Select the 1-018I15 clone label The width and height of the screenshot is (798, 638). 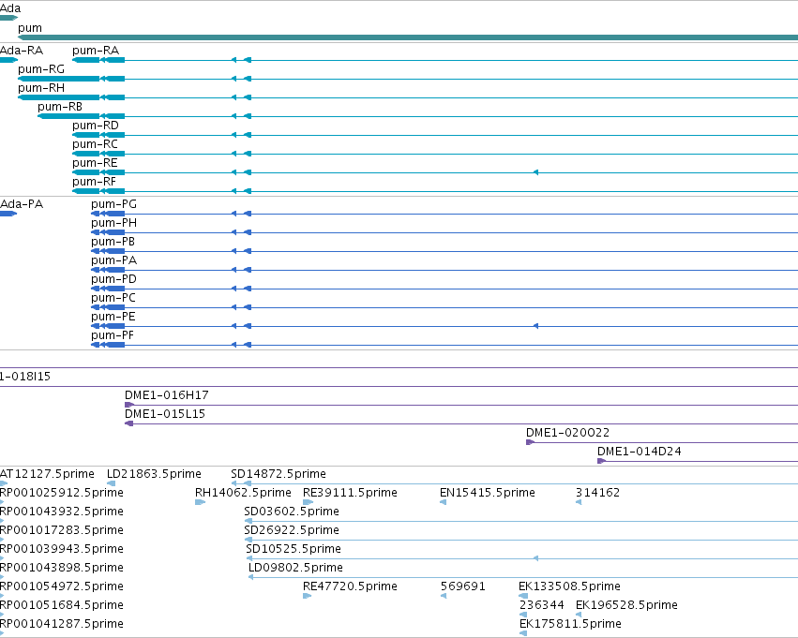(x=25, y=377)
